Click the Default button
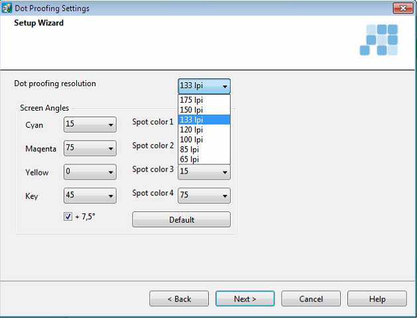Viewport: 417px width, 318px height. pyautogui.click(x=182, y=219)
